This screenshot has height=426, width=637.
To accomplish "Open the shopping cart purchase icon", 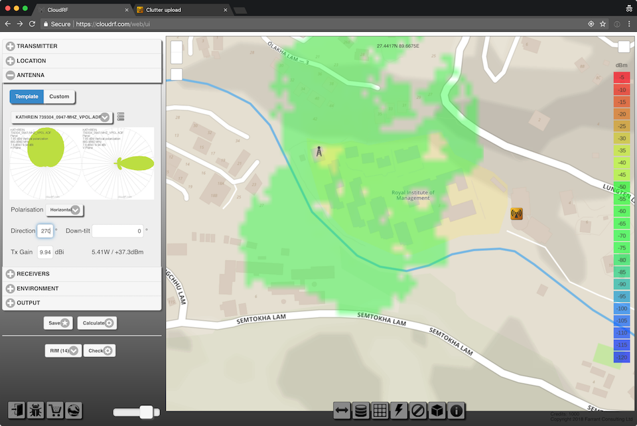I will 55,410.
